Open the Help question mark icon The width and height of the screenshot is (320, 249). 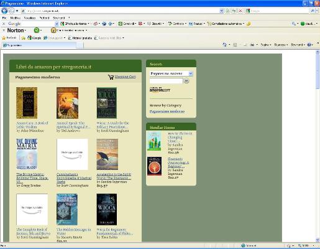tap(309, 45)
